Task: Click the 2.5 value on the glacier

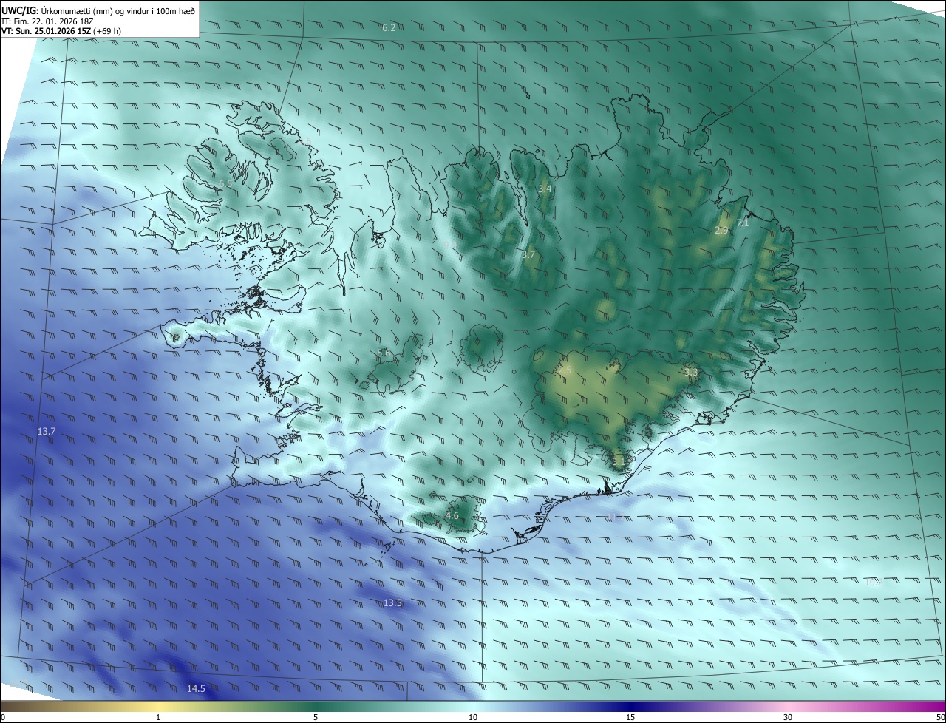Action: pos(565,370)
